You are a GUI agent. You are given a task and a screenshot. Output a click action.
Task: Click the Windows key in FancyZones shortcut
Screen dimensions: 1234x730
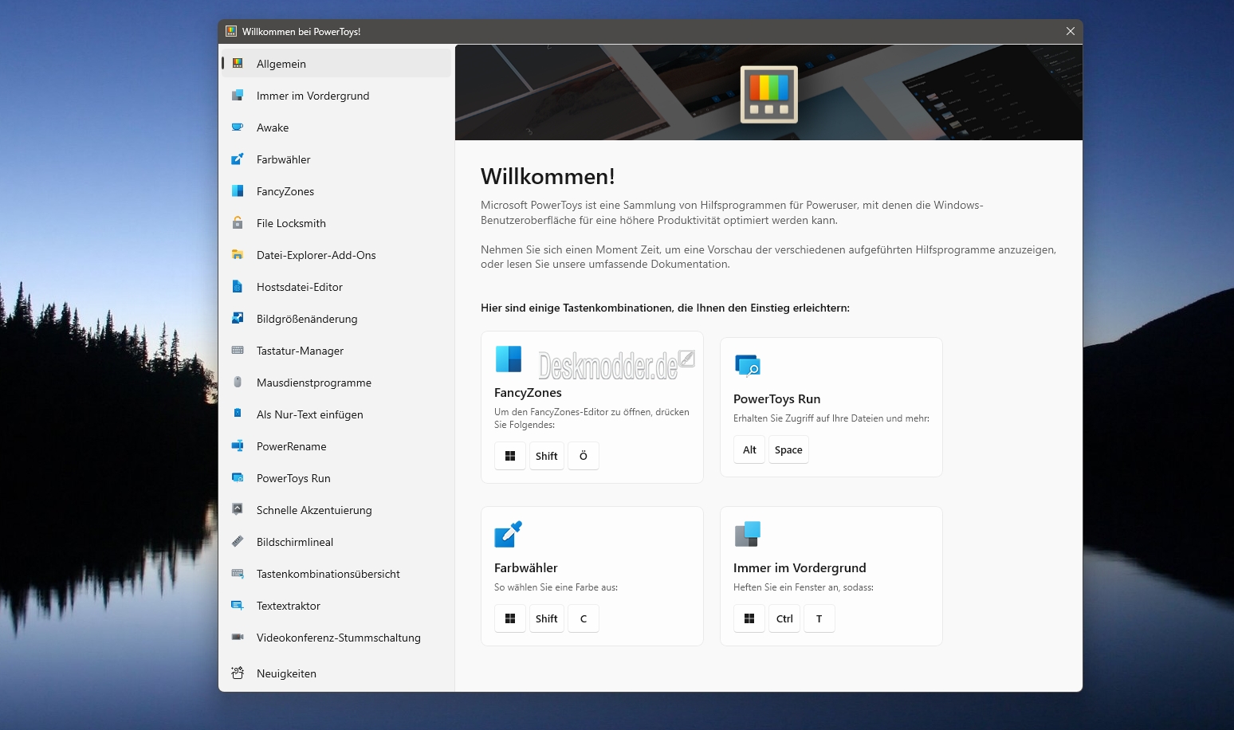point(510,456)
